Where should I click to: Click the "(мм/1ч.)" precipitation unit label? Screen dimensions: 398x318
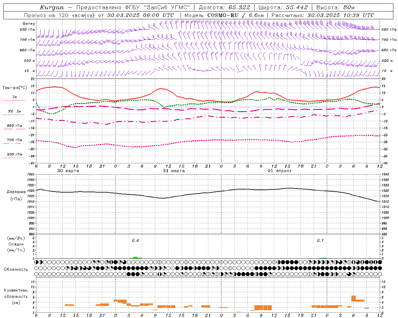point(16,250)
